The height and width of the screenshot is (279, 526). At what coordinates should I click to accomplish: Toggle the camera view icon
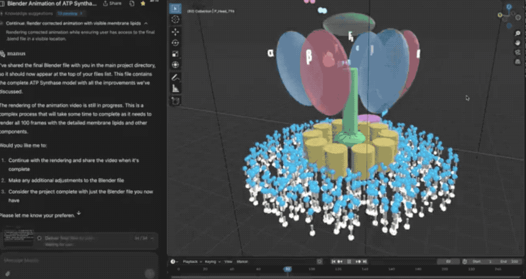[x=518, y=51]
